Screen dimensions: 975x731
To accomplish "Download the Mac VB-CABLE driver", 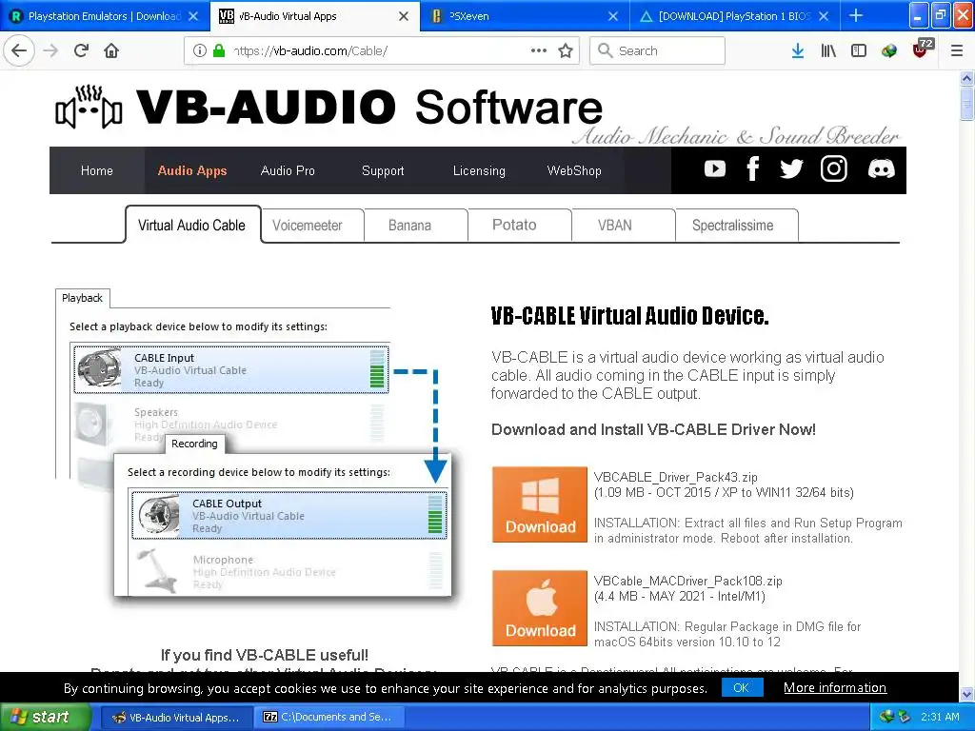I will [x=540, y=608].
